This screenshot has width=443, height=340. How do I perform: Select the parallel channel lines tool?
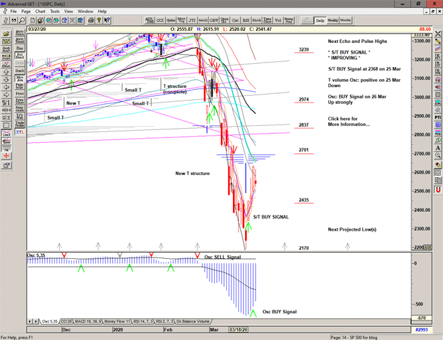point(438,49)
